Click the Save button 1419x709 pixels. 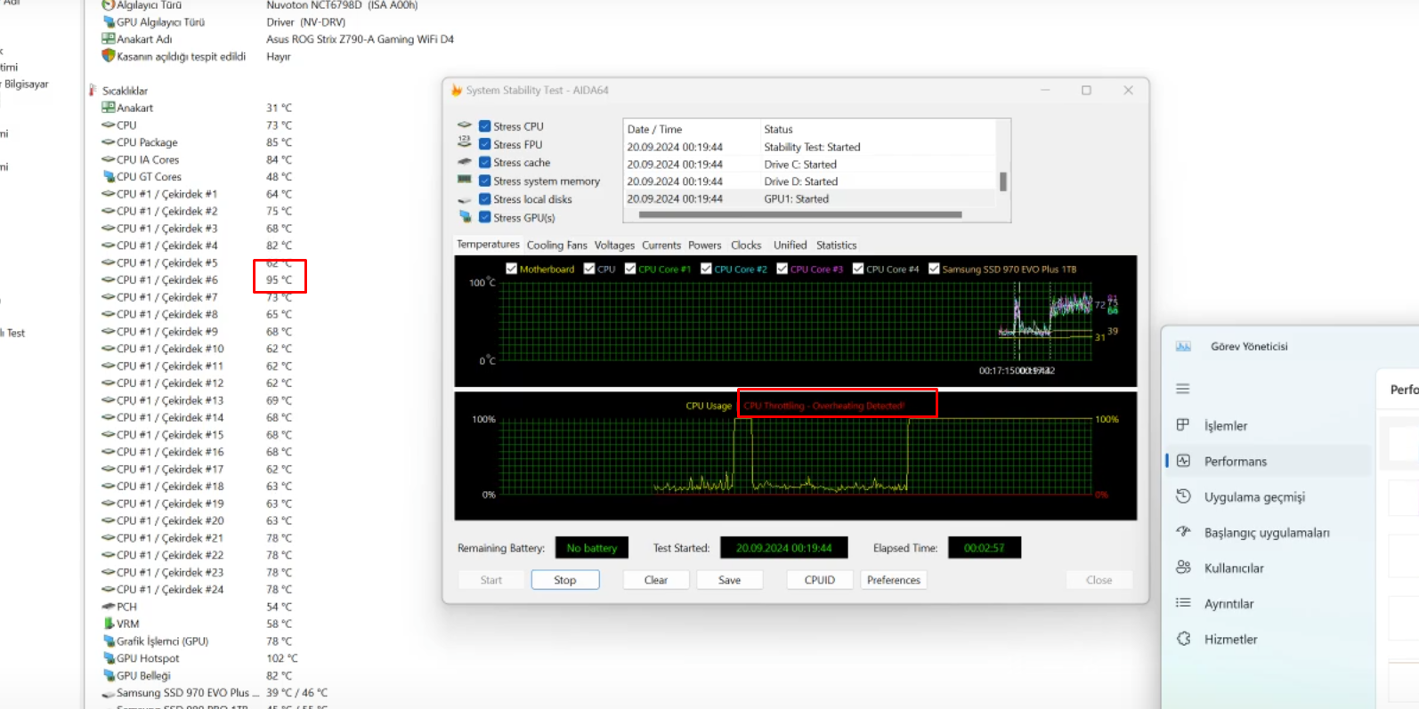pos(730,580)
